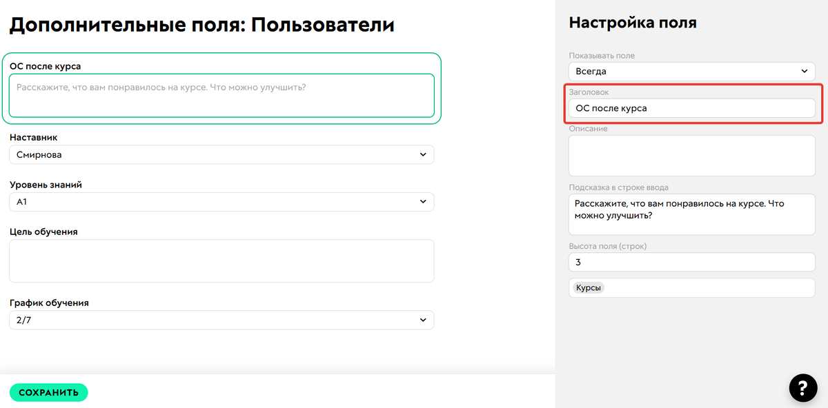Select the Курсы tag chip
Screen dimensions: 828x408
click(587, 287)
